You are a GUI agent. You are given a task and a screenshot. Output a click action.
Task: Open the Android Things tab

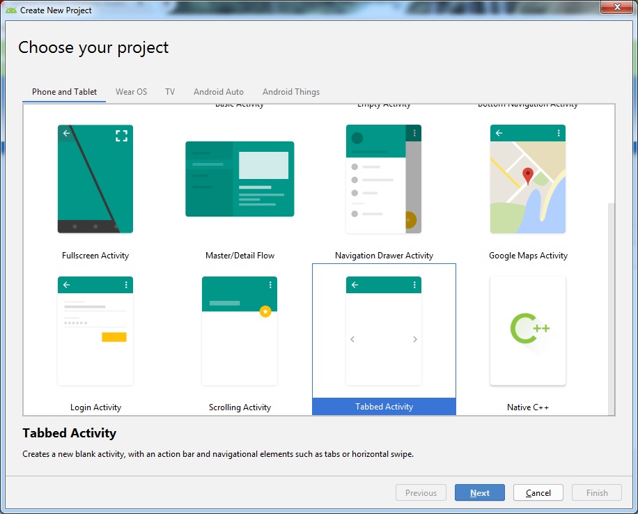pos(291,92)
